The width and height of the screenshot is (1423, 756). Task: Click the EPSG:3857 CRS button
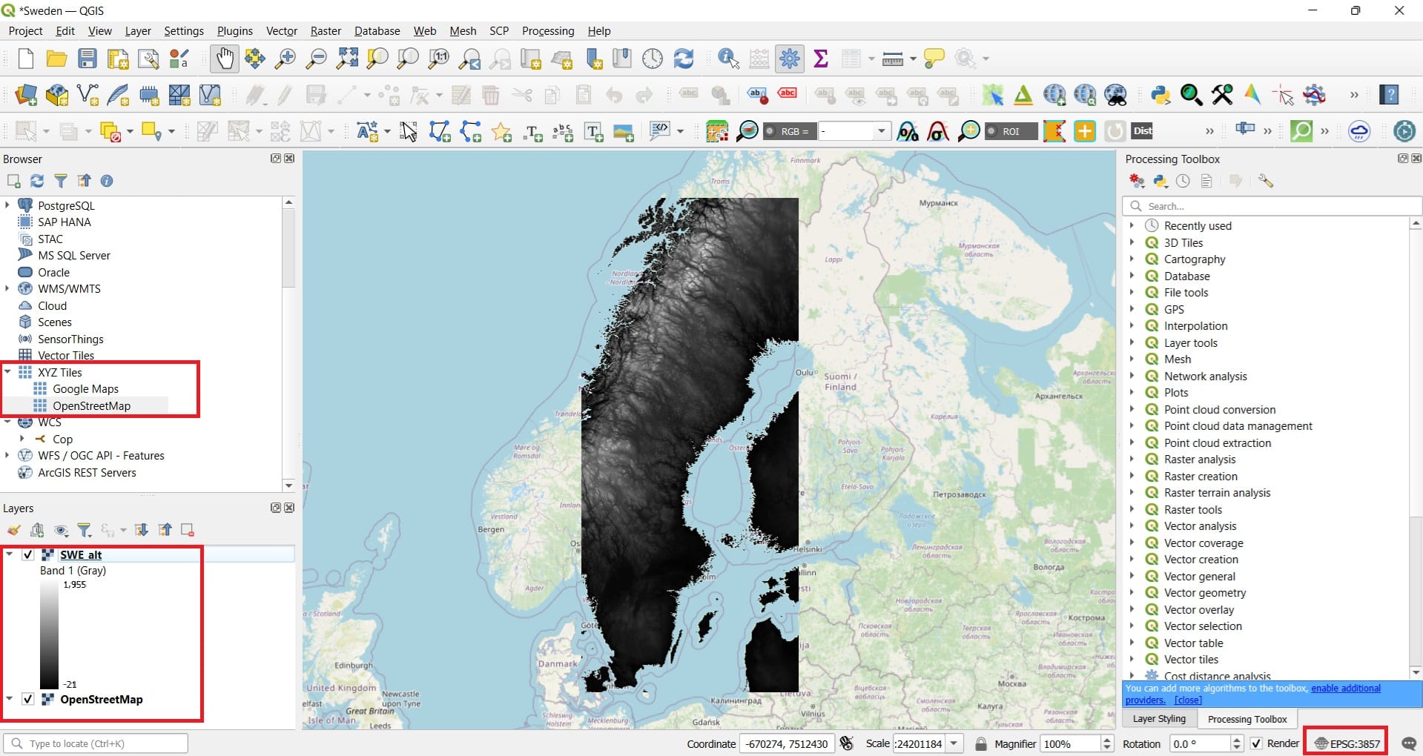point(1347,743)
